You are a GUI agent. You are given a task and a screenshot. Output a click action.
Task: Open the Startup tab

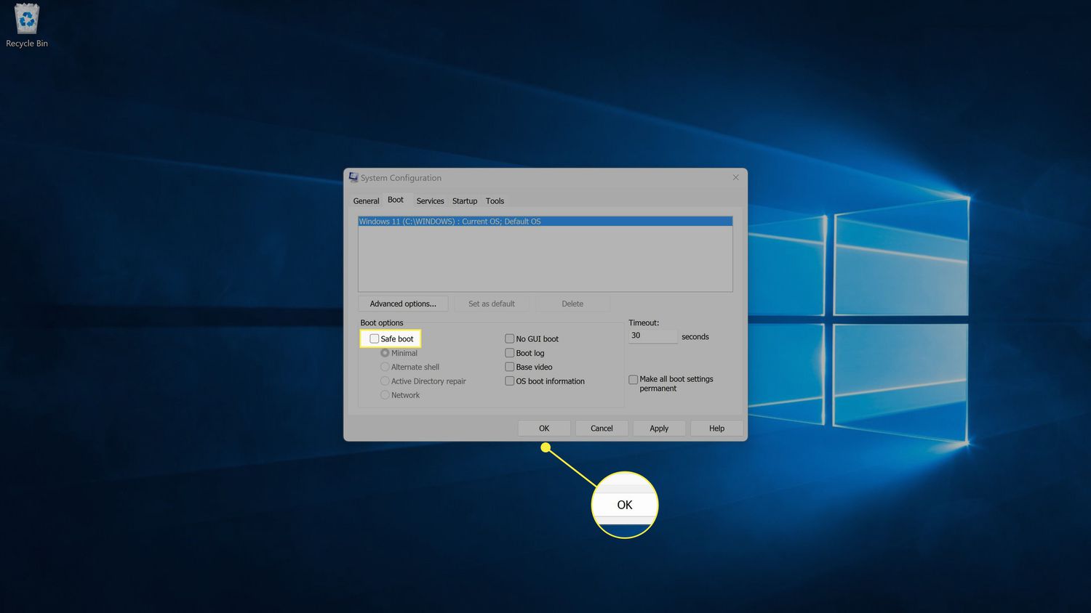[465, 201]
